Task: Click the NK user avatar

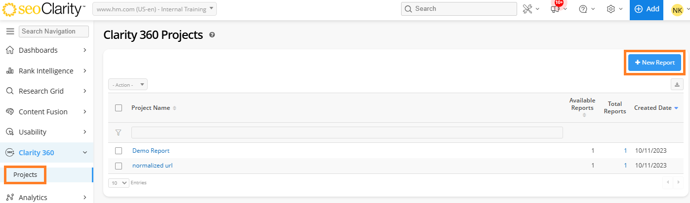Action: pos(677,10)
